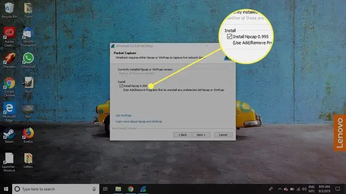The image size is (346, 194).
Task: Click the ENG INTL language indicator
Action: click(311, 189)
